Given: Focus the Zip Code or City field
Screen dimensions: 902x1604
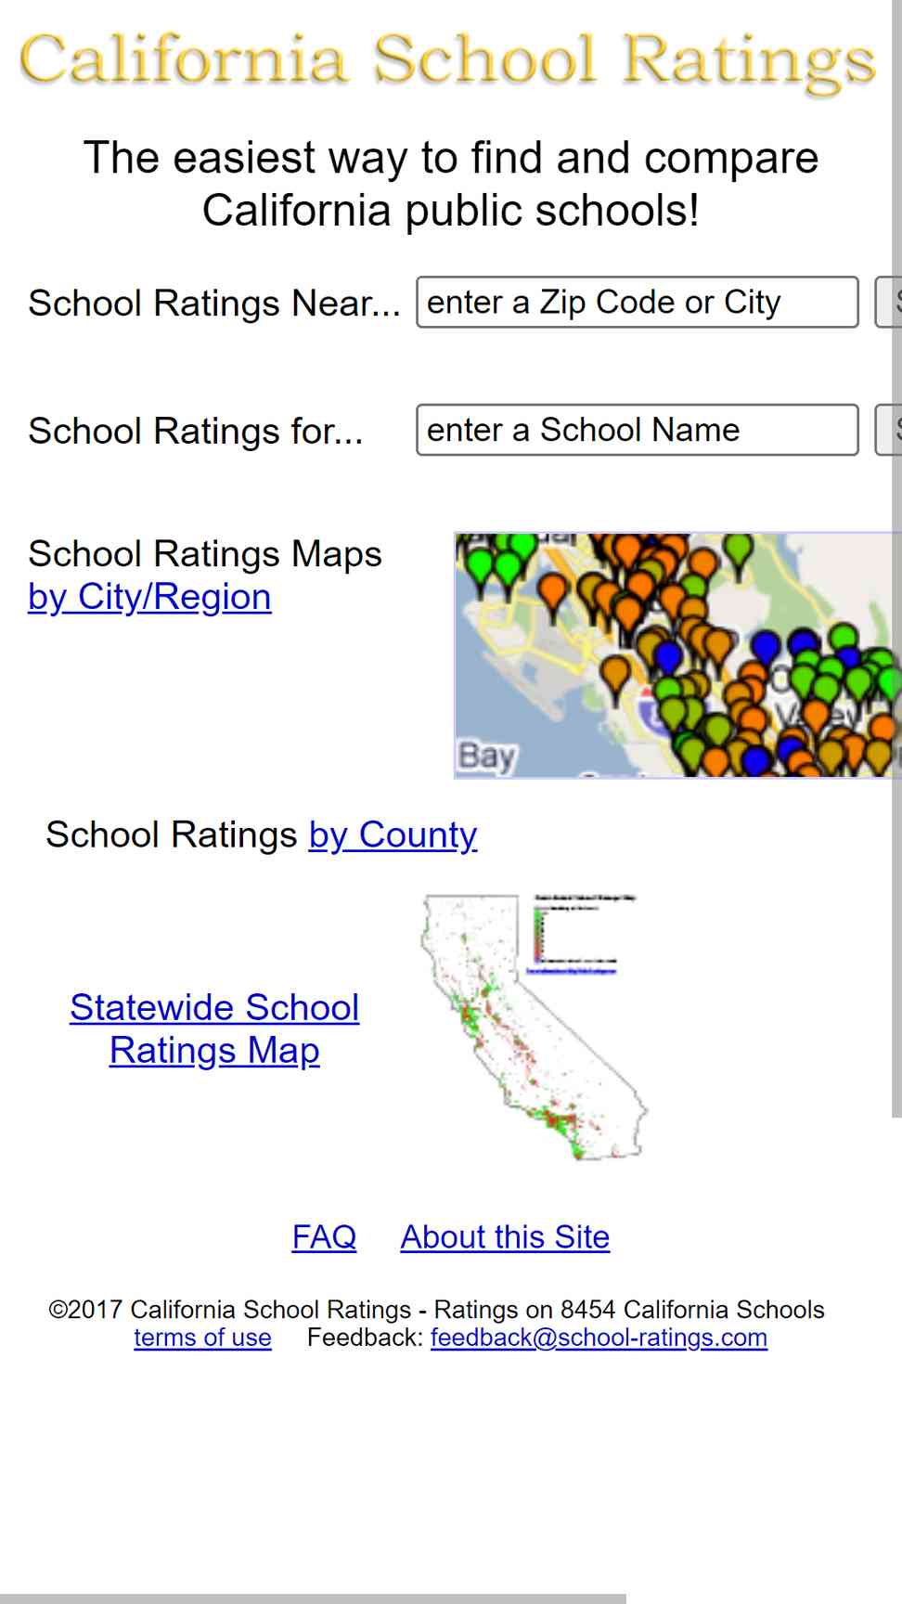Looking at the screenshot, I should (638, 302).
